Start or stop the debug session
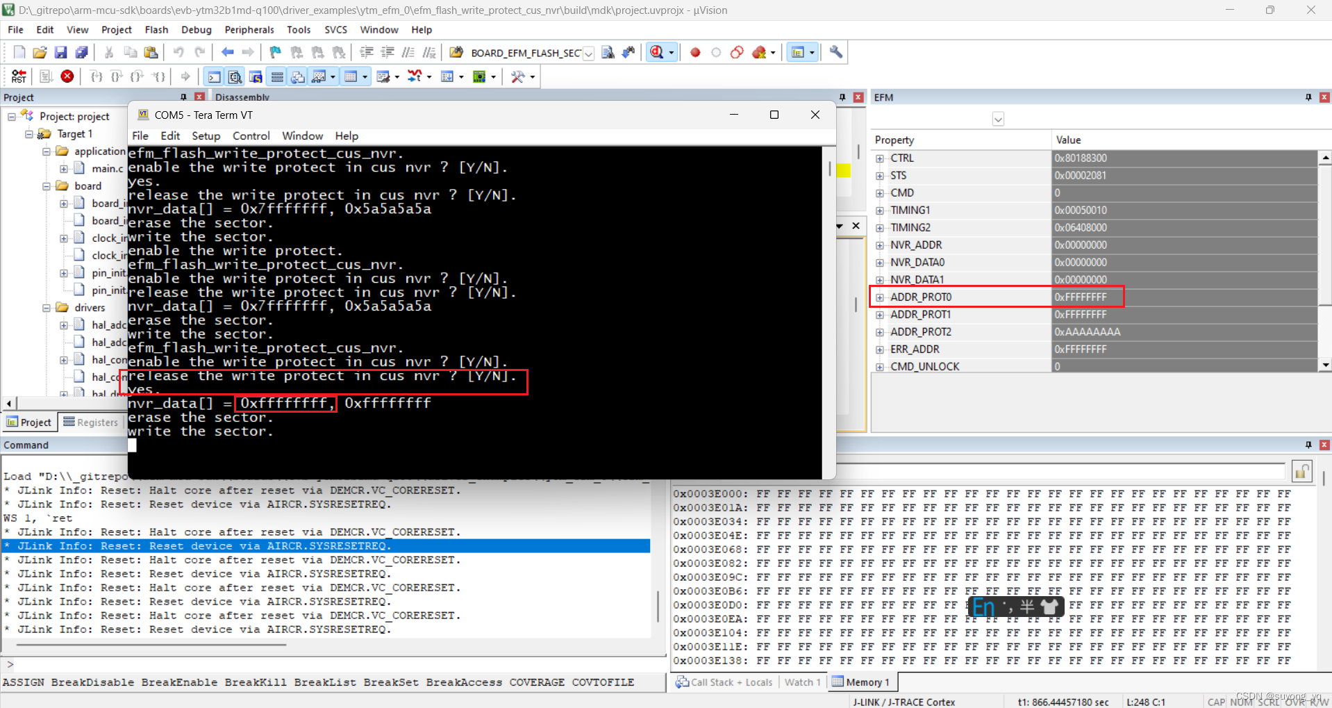 tap(657, 52)
